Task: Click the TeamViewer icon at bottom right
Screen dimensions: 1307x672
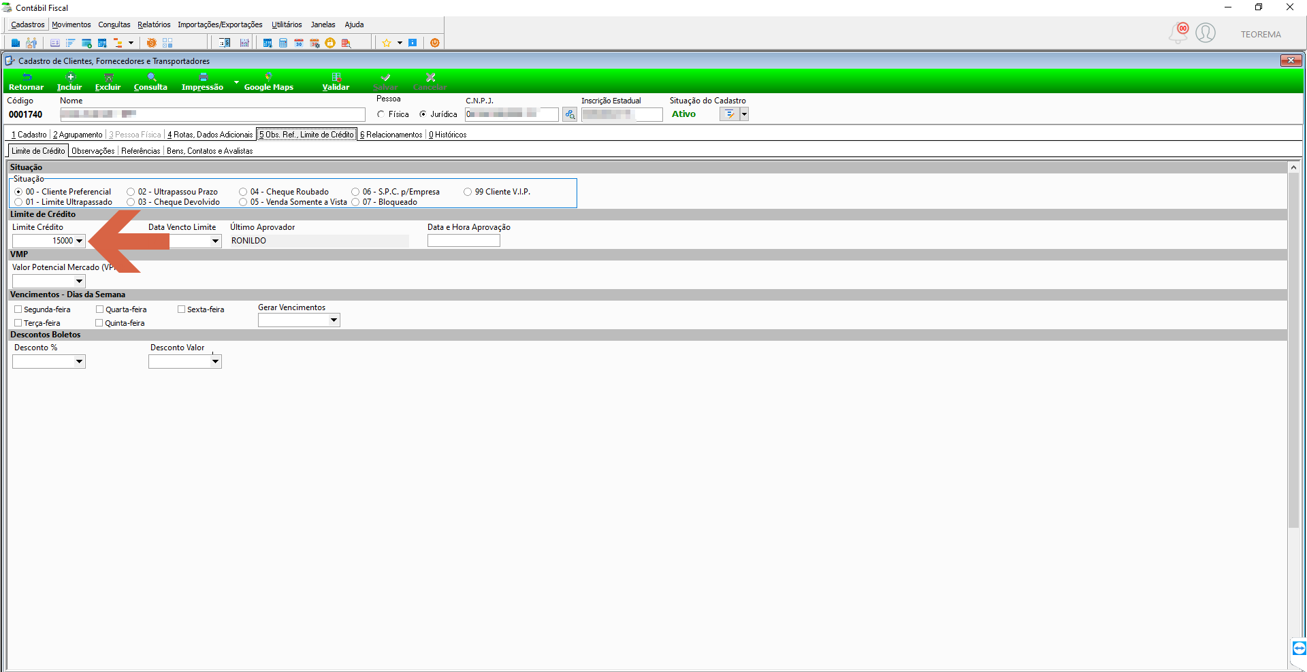Action: (x=1299, y=648)
